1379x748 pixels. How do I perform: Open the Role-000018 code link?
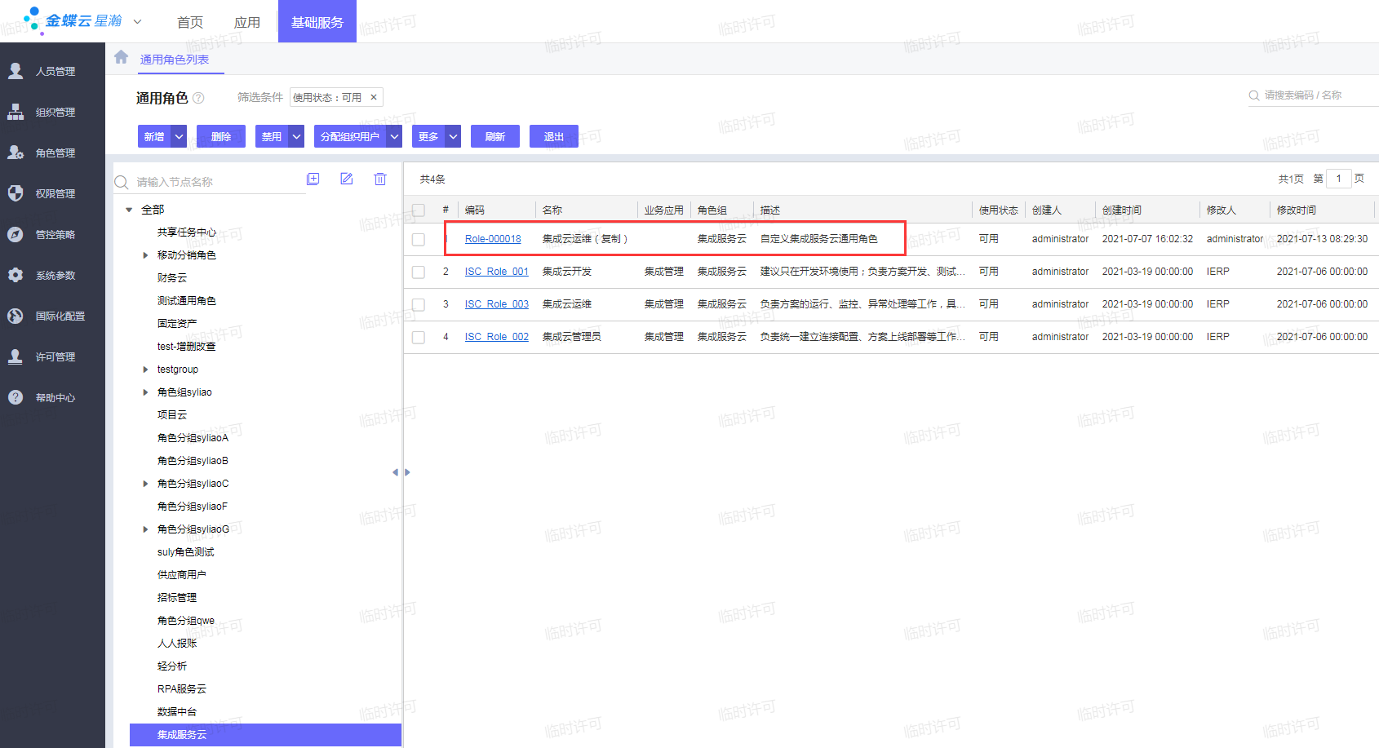[x=493, y=239]
